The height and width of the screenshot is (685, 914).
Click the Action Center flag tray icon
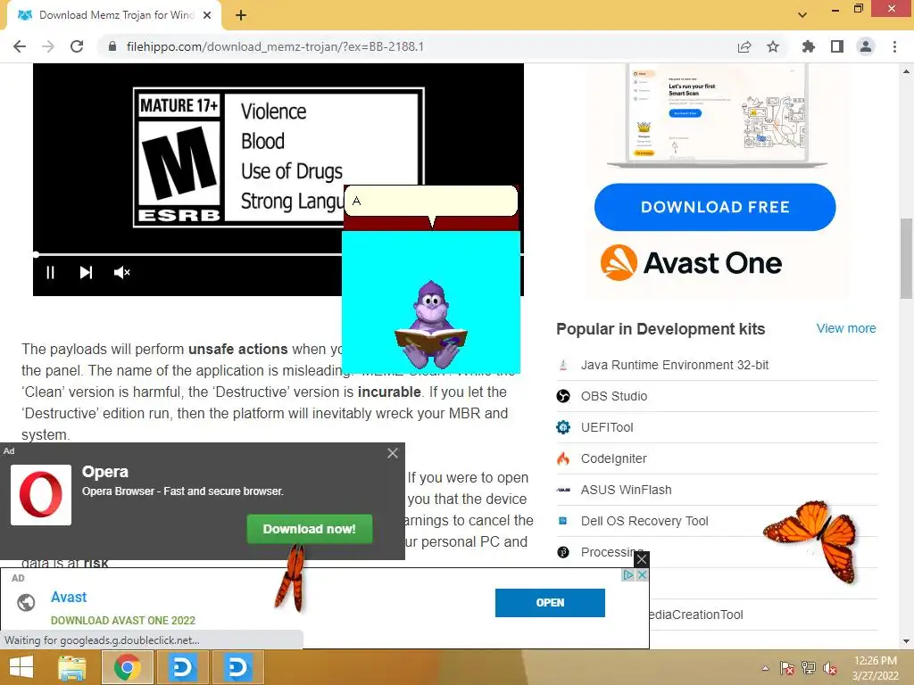tap(787, 668)
